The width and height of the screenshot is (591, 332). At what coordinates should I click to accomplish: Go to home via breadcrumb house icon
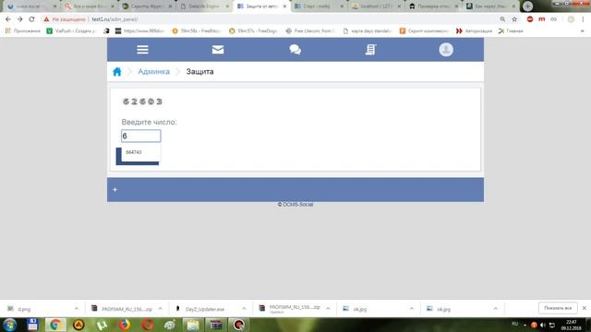click(x=117, y=72)
